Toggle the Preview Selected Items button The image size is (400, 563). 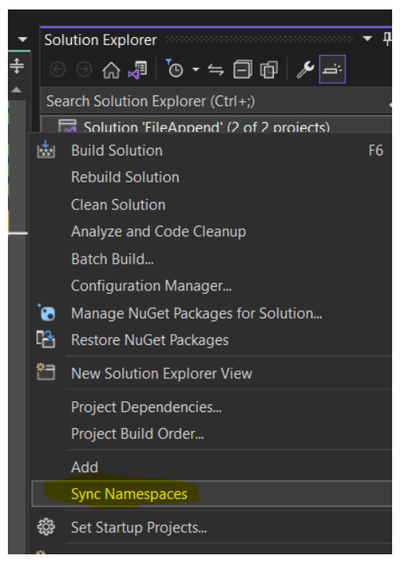click(x=332, y=69)
